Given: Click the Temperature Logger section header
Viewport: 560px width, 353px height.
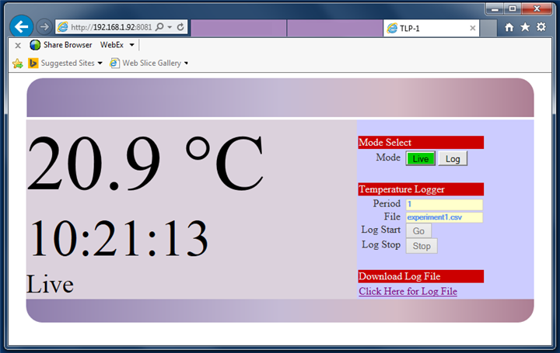Looking at the screenshot, I should pos(421,189).
